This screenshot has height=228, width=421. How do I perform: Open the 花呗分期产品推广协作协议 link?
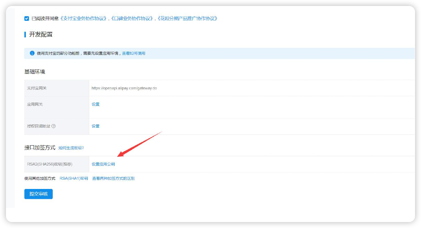click(x=187, y=19)
